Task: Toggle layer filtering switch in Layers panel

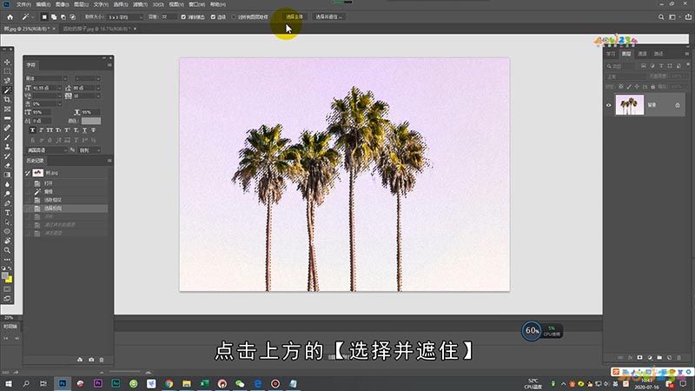Action: pyautogui.click(x=687, y=64)
